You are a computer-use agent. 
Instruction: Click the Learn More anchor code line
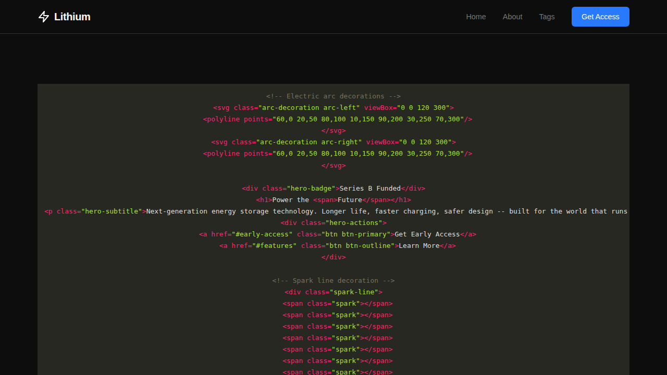337,246
